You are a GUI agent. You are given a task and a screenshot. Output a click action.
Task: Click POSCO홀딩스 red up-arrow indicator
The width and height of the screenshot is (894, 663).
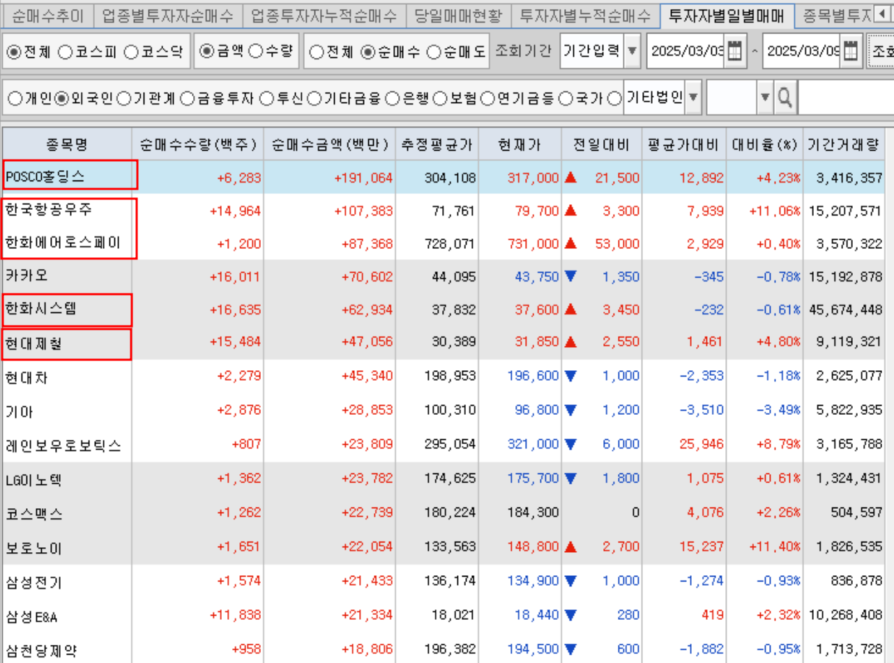click(x=570, y=178)
